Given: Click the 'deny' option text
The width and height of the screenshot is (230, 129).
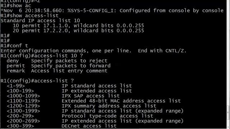Looking at the screenshot, I should (13, 61).
